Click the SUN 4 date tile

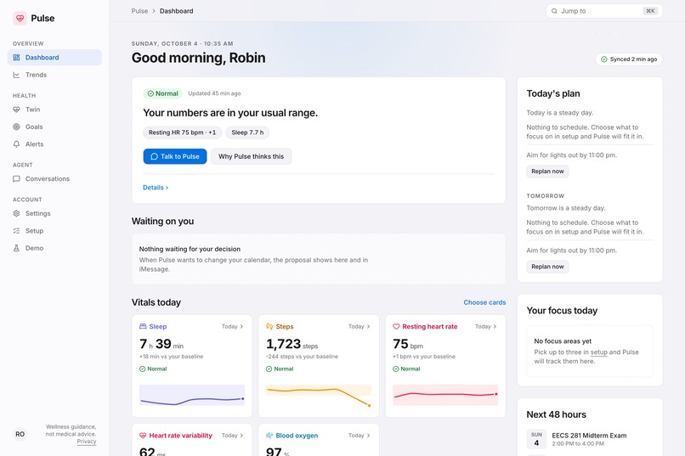(x=536, y=439)
